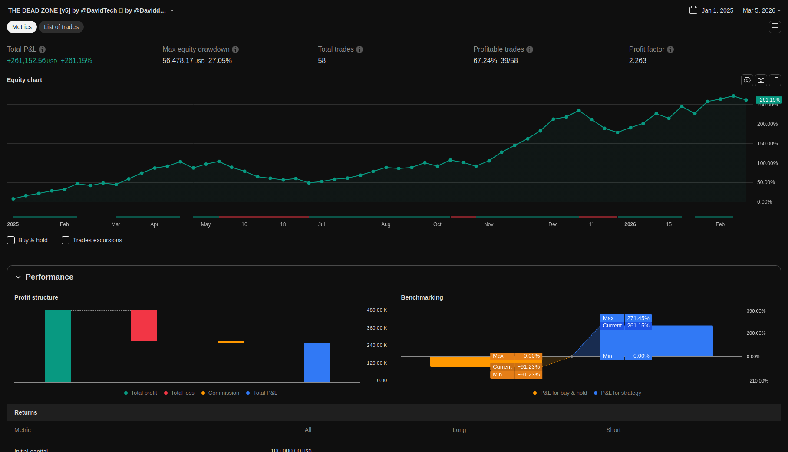The width and height of the screenshot is (788, 452).
Task: Collapse the Performance section
Action: pos(18,277)
